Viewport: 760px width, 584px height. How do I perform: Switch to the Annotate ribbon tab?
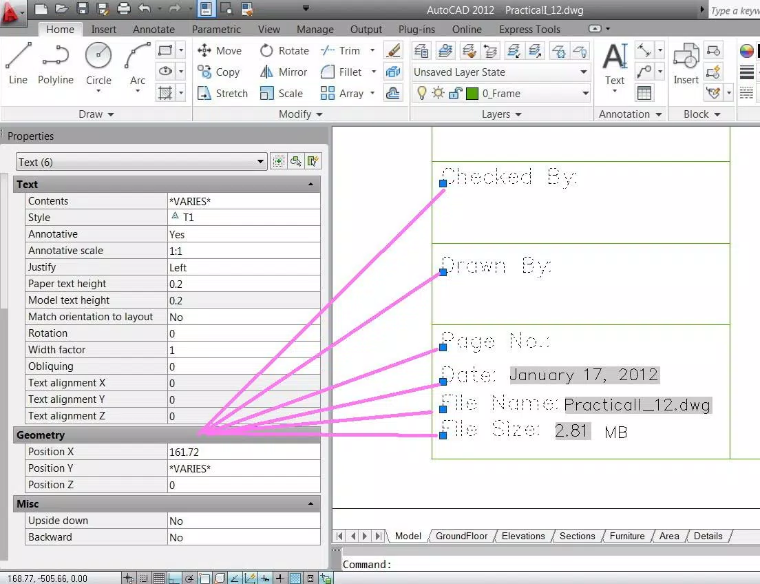click(x=154, y=29)
